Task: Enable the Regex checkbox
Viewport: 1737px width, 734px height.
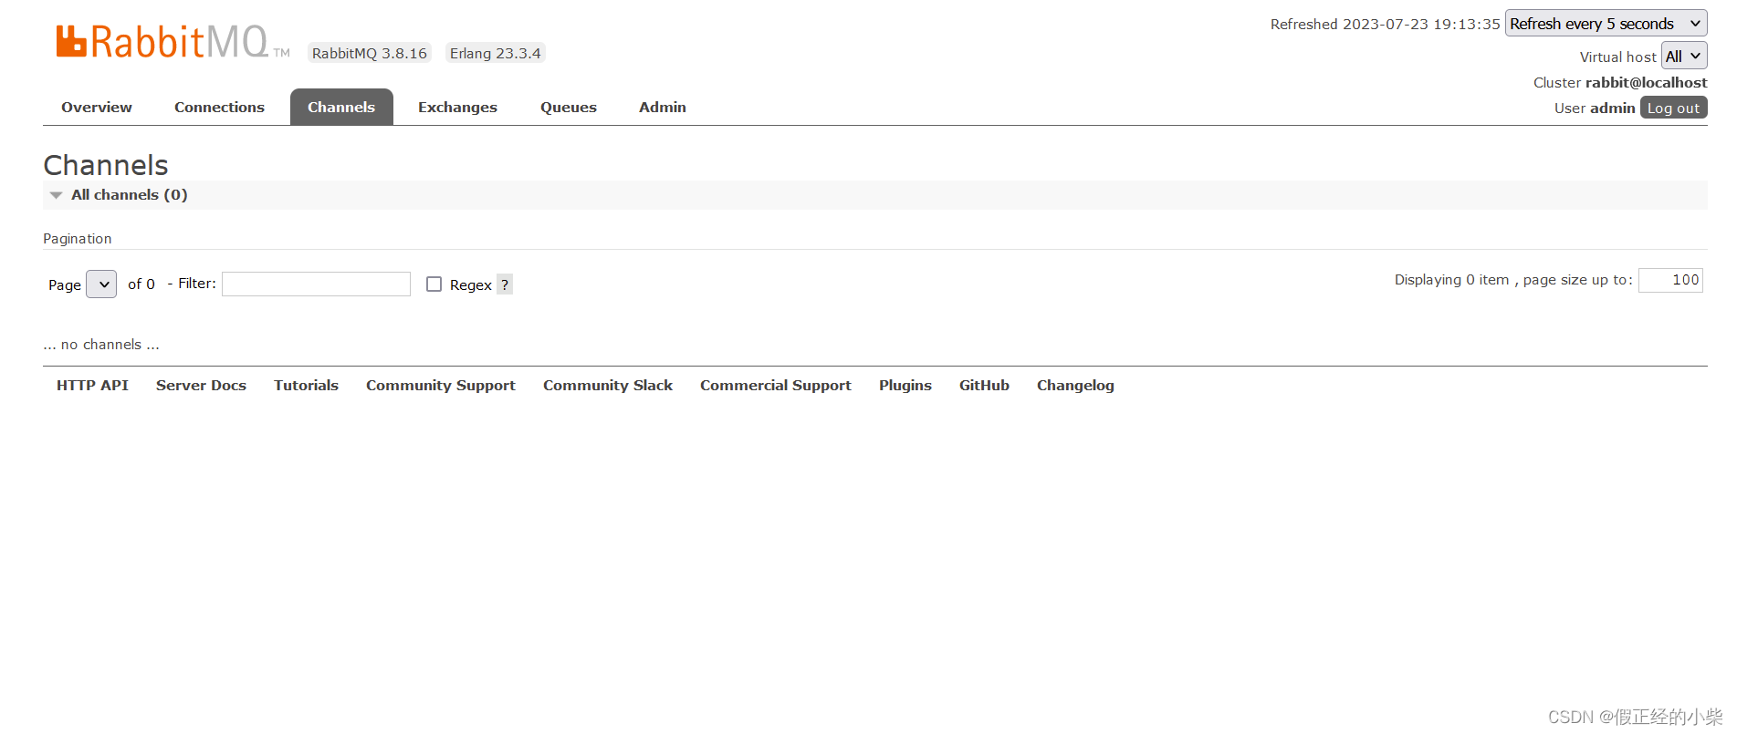Action: click(434, 284)
